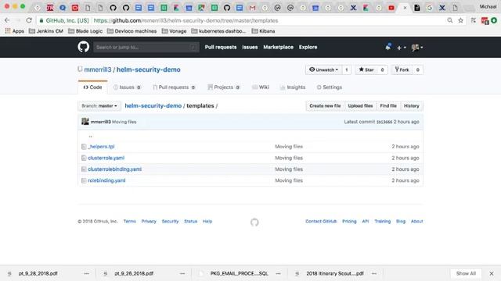Click the Find file button
This screenshot has width=501, height=281.
pos(388,106)
